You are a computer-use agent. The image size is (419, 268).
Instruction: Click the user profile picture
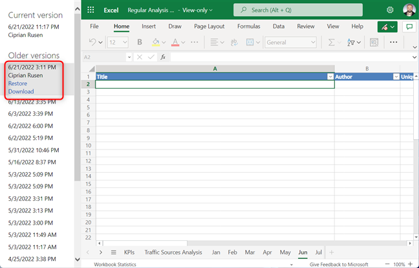click(x=409, y=10)
